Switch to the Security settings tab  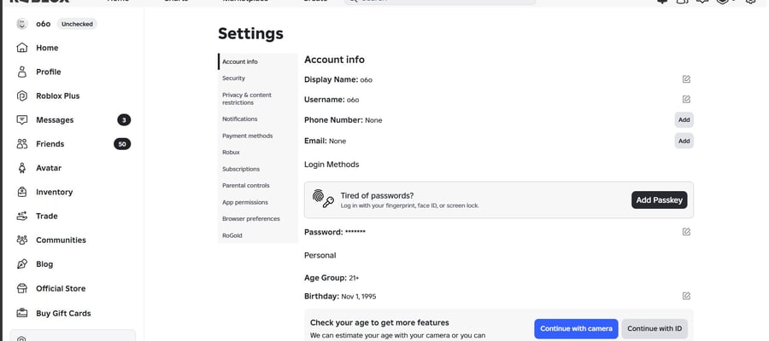point(233,78)
